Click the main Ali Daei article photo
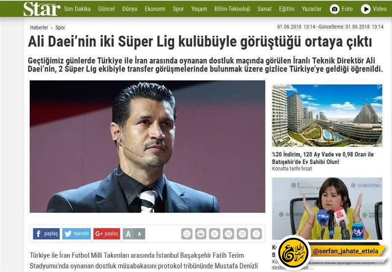This screenshot has width=392, height=272. [x=147, y=146]
